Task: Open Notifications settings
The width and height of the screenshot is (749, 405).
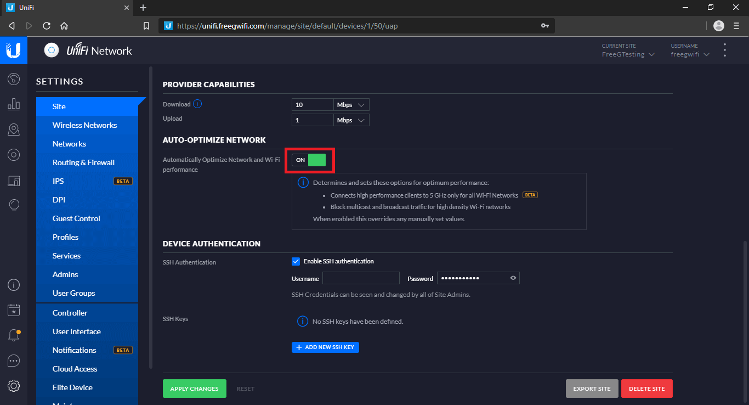Action: [x=87, y=350]
